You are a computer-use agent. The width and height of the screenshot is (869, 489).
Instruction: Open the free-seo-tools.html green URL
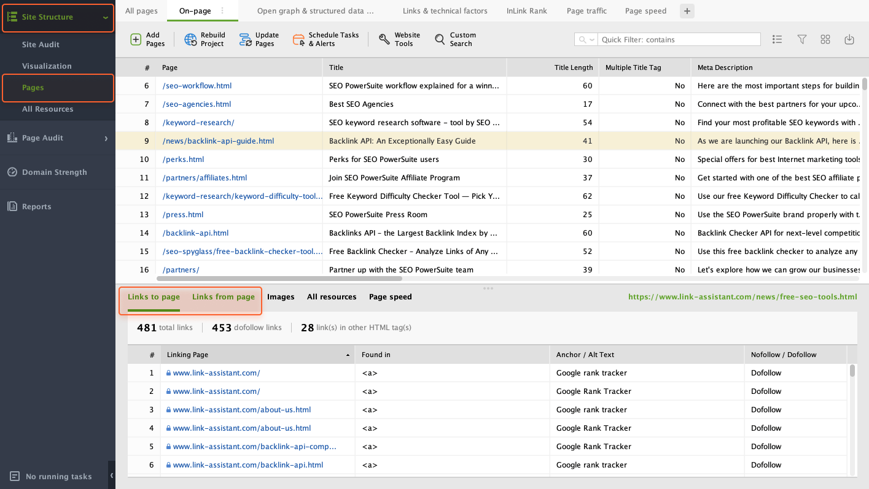coord(742,296)
